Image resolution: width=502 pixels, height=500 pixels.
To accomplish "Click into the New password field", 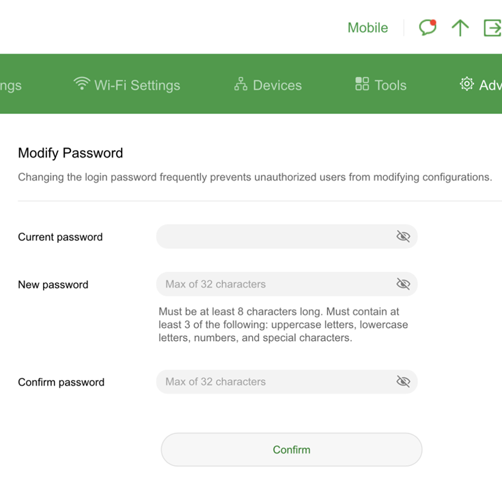I will (273, 284).
